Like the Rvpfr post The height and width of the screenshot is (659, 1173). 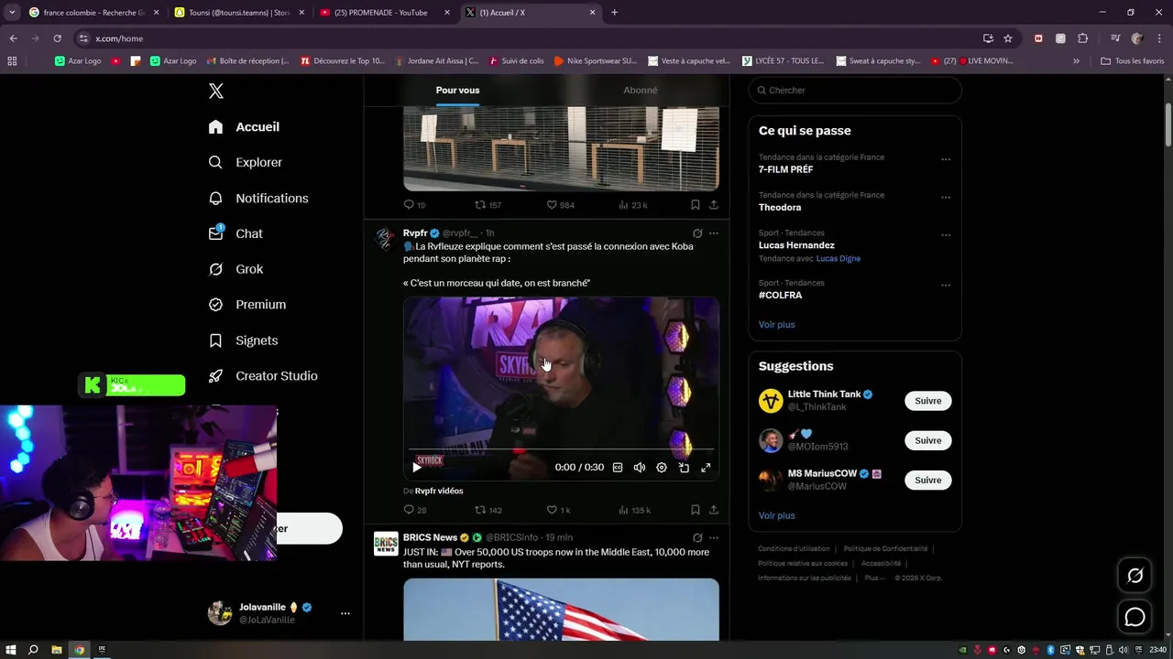tap(558, 510)
